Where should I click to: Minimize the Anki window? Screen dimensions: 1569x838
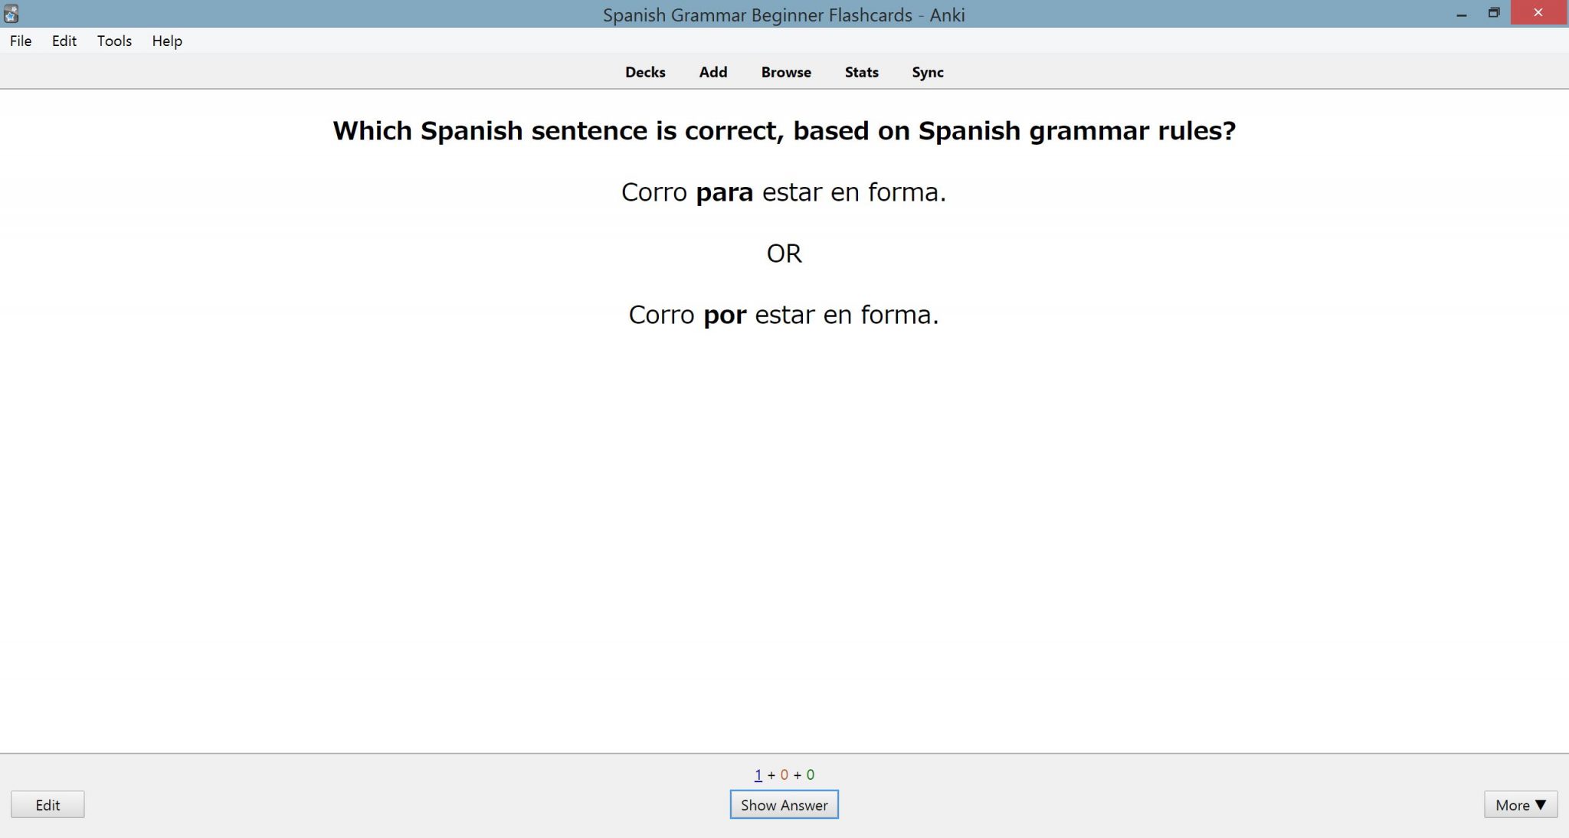(x=1461, y=12)
